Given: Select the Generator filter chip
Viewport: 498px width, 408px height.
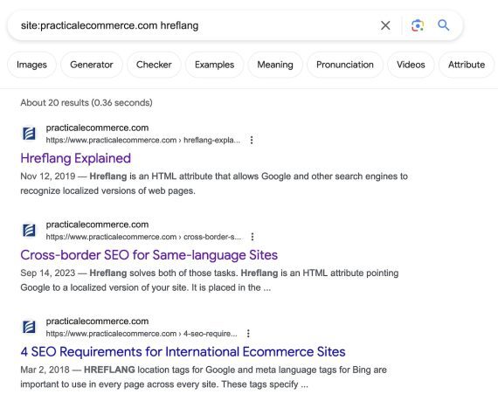Looking at the screenshot, I should point(92,65).
